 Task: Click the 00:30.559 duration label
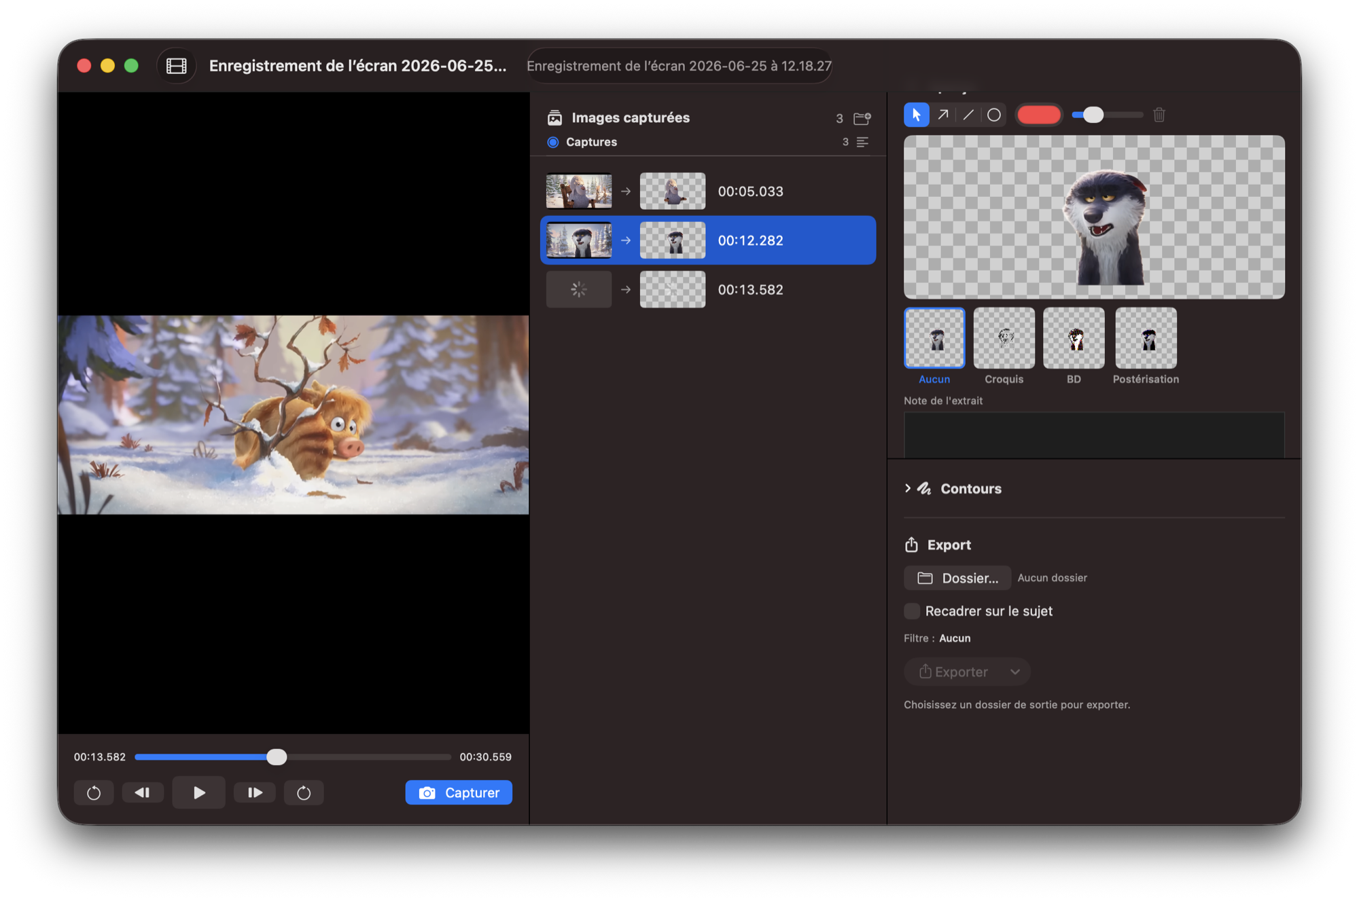[x=485, y=756]
